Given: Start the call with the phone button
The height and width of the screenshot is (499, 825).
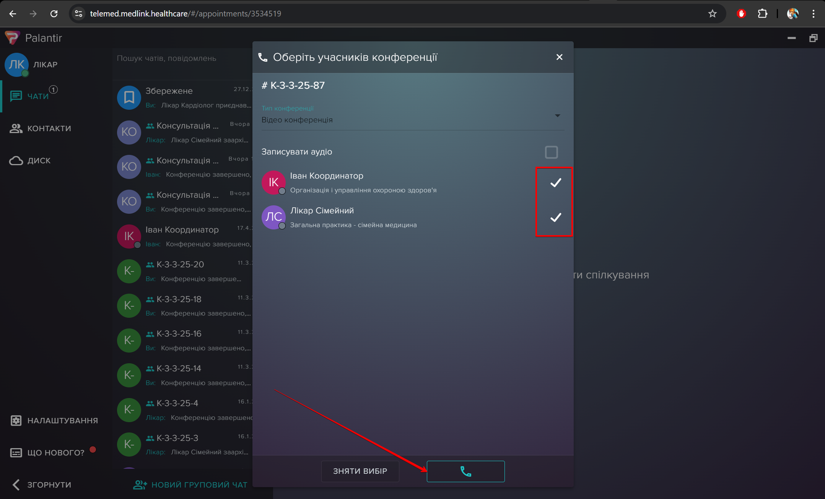Looking at the screenshot, I should [465, 471].
